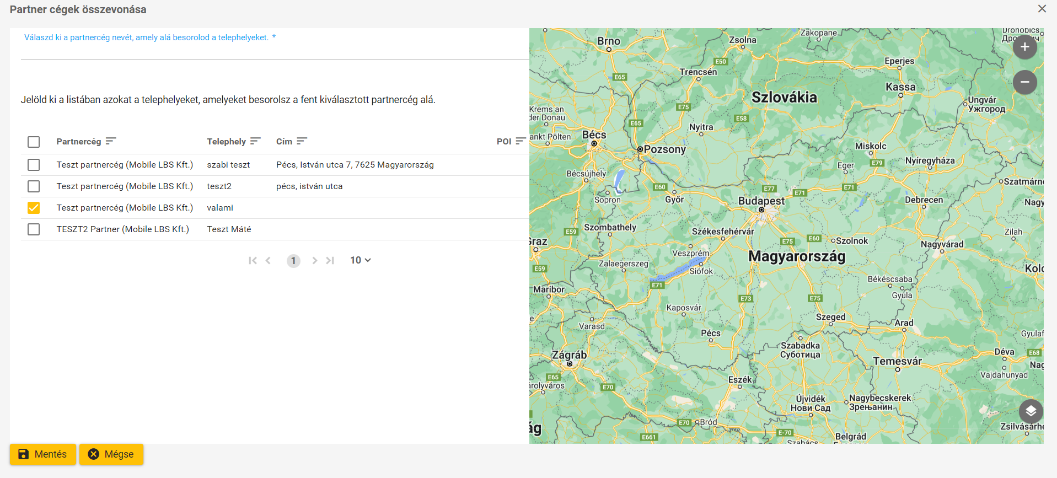Viewport: 1057px width, 478px height.
Task: Select the 'Teszt Máté' row checkbox
Action: pyautogui.click(x=34, y=229)
